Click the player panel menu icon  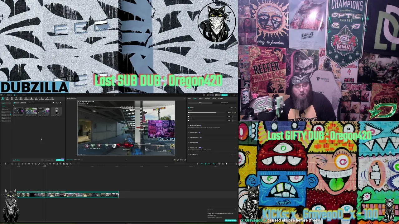pyautogui.click(x=185, y=99)
